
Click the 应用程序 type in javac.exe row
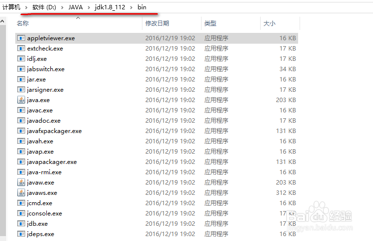click(x=216, y=110)
